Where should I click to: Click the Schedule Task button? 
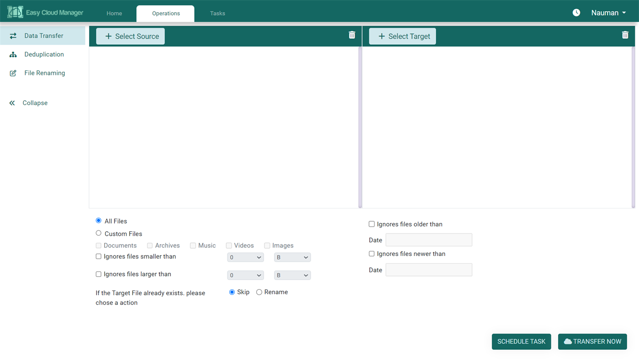click(521, 341)
